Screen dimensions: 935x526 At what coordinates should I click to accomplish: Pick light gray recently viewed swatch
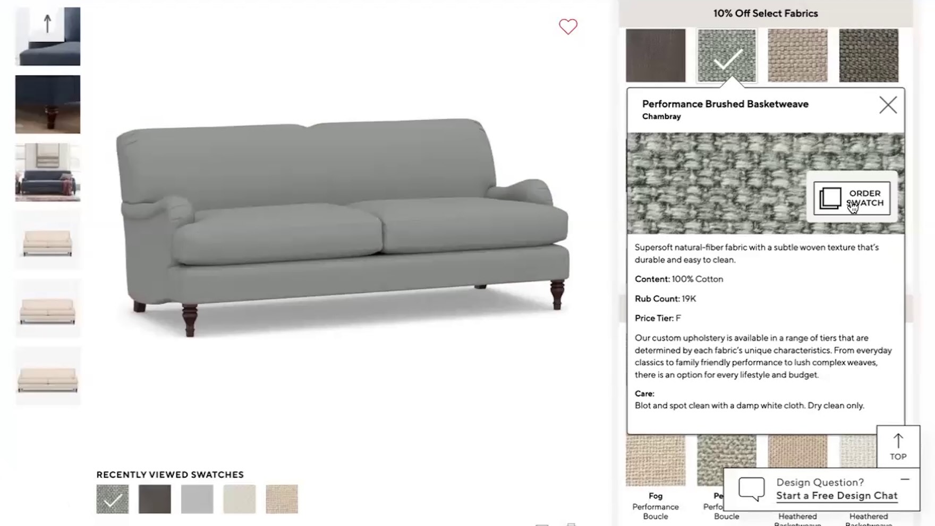[197, 499]
